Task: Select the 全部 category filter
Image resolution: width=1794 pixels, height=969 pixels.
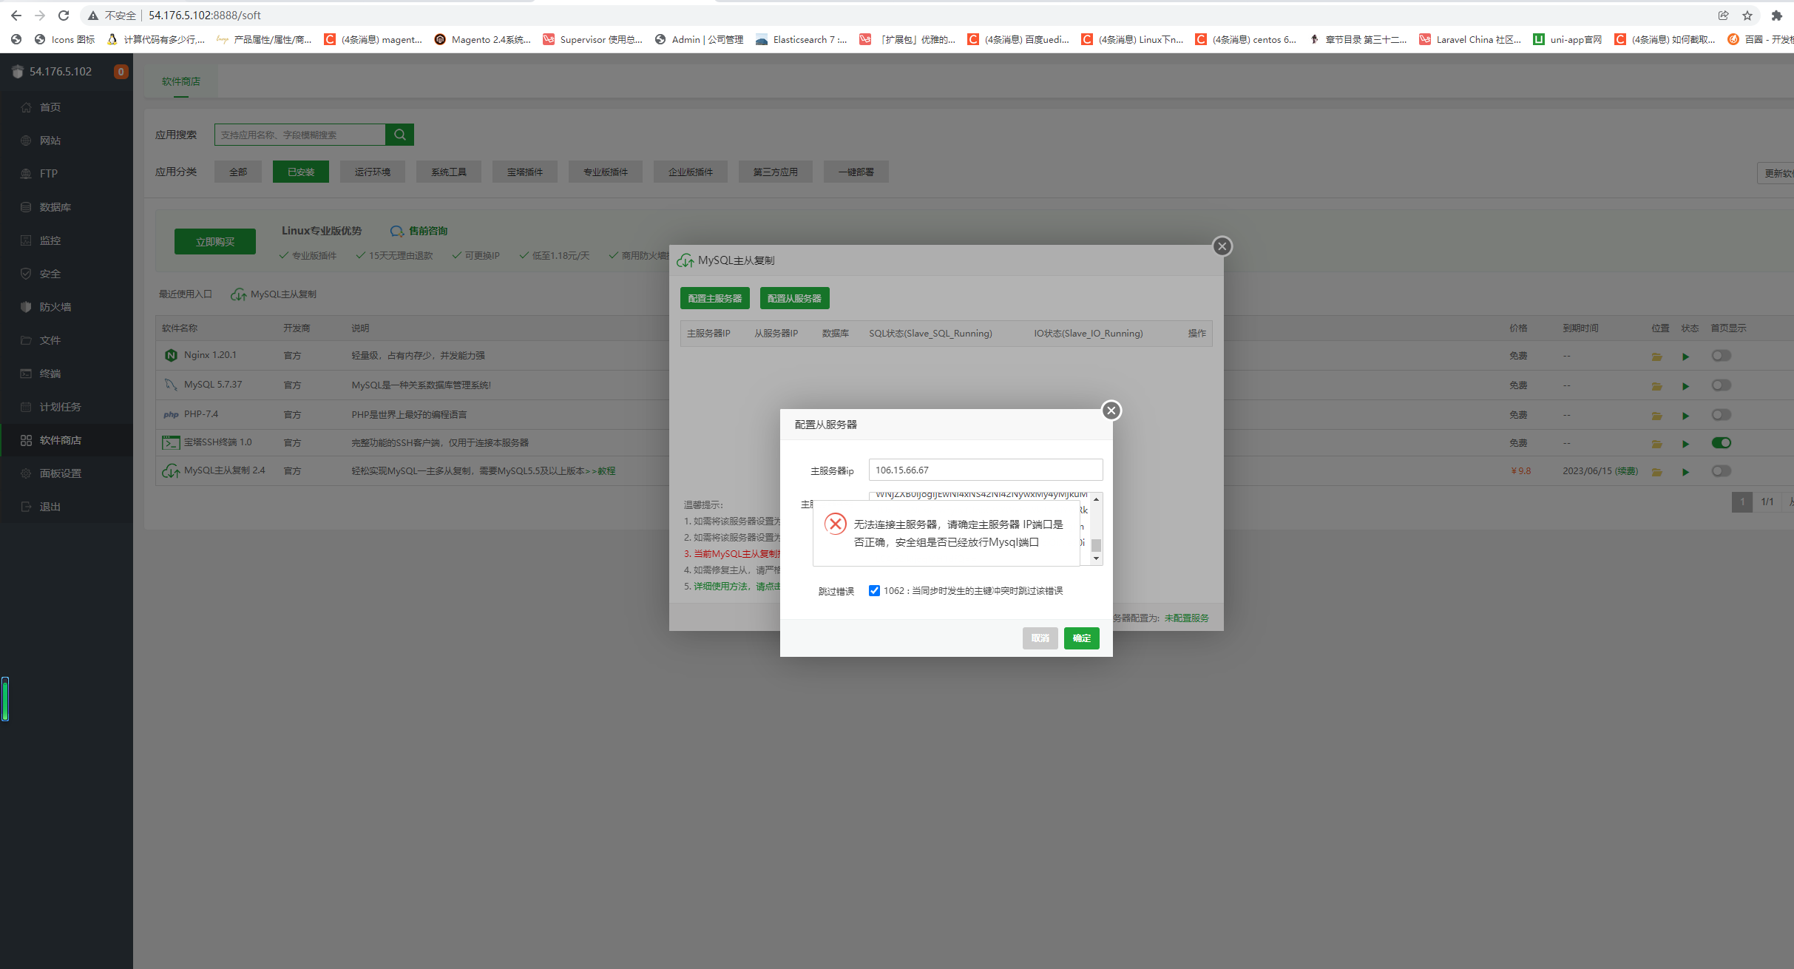Action: click(x=238, y=172)
